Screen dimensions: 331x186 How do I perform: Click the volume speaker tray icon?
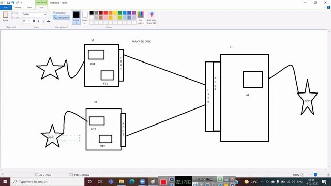(x=293, y=181)
